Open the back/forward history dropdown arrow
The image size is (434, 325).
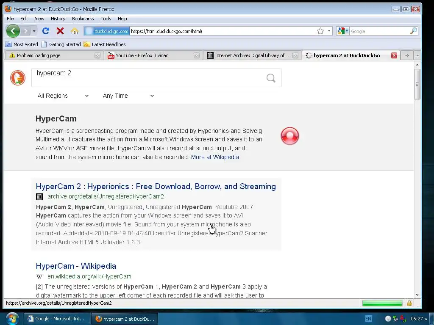pos(34,31)
